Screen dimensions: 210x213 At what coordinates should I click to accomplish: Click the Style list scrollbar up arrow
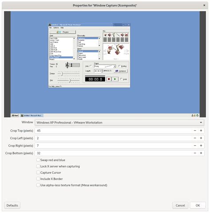[x=74, y=39]
